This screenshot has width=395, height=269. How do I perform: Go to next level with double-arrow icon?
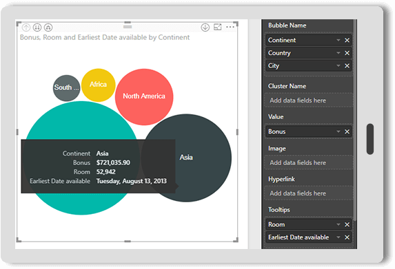[37, 27]
